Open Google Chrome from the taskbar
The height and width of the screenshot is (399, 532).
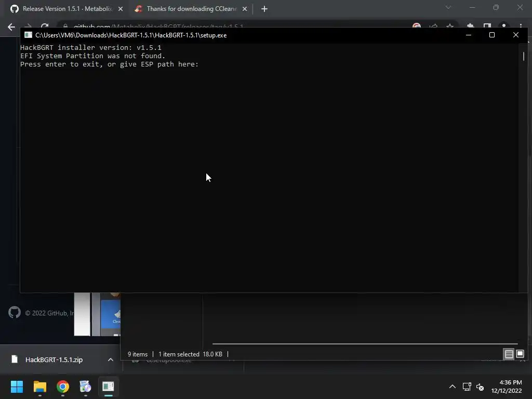click(x=63, y=387)
